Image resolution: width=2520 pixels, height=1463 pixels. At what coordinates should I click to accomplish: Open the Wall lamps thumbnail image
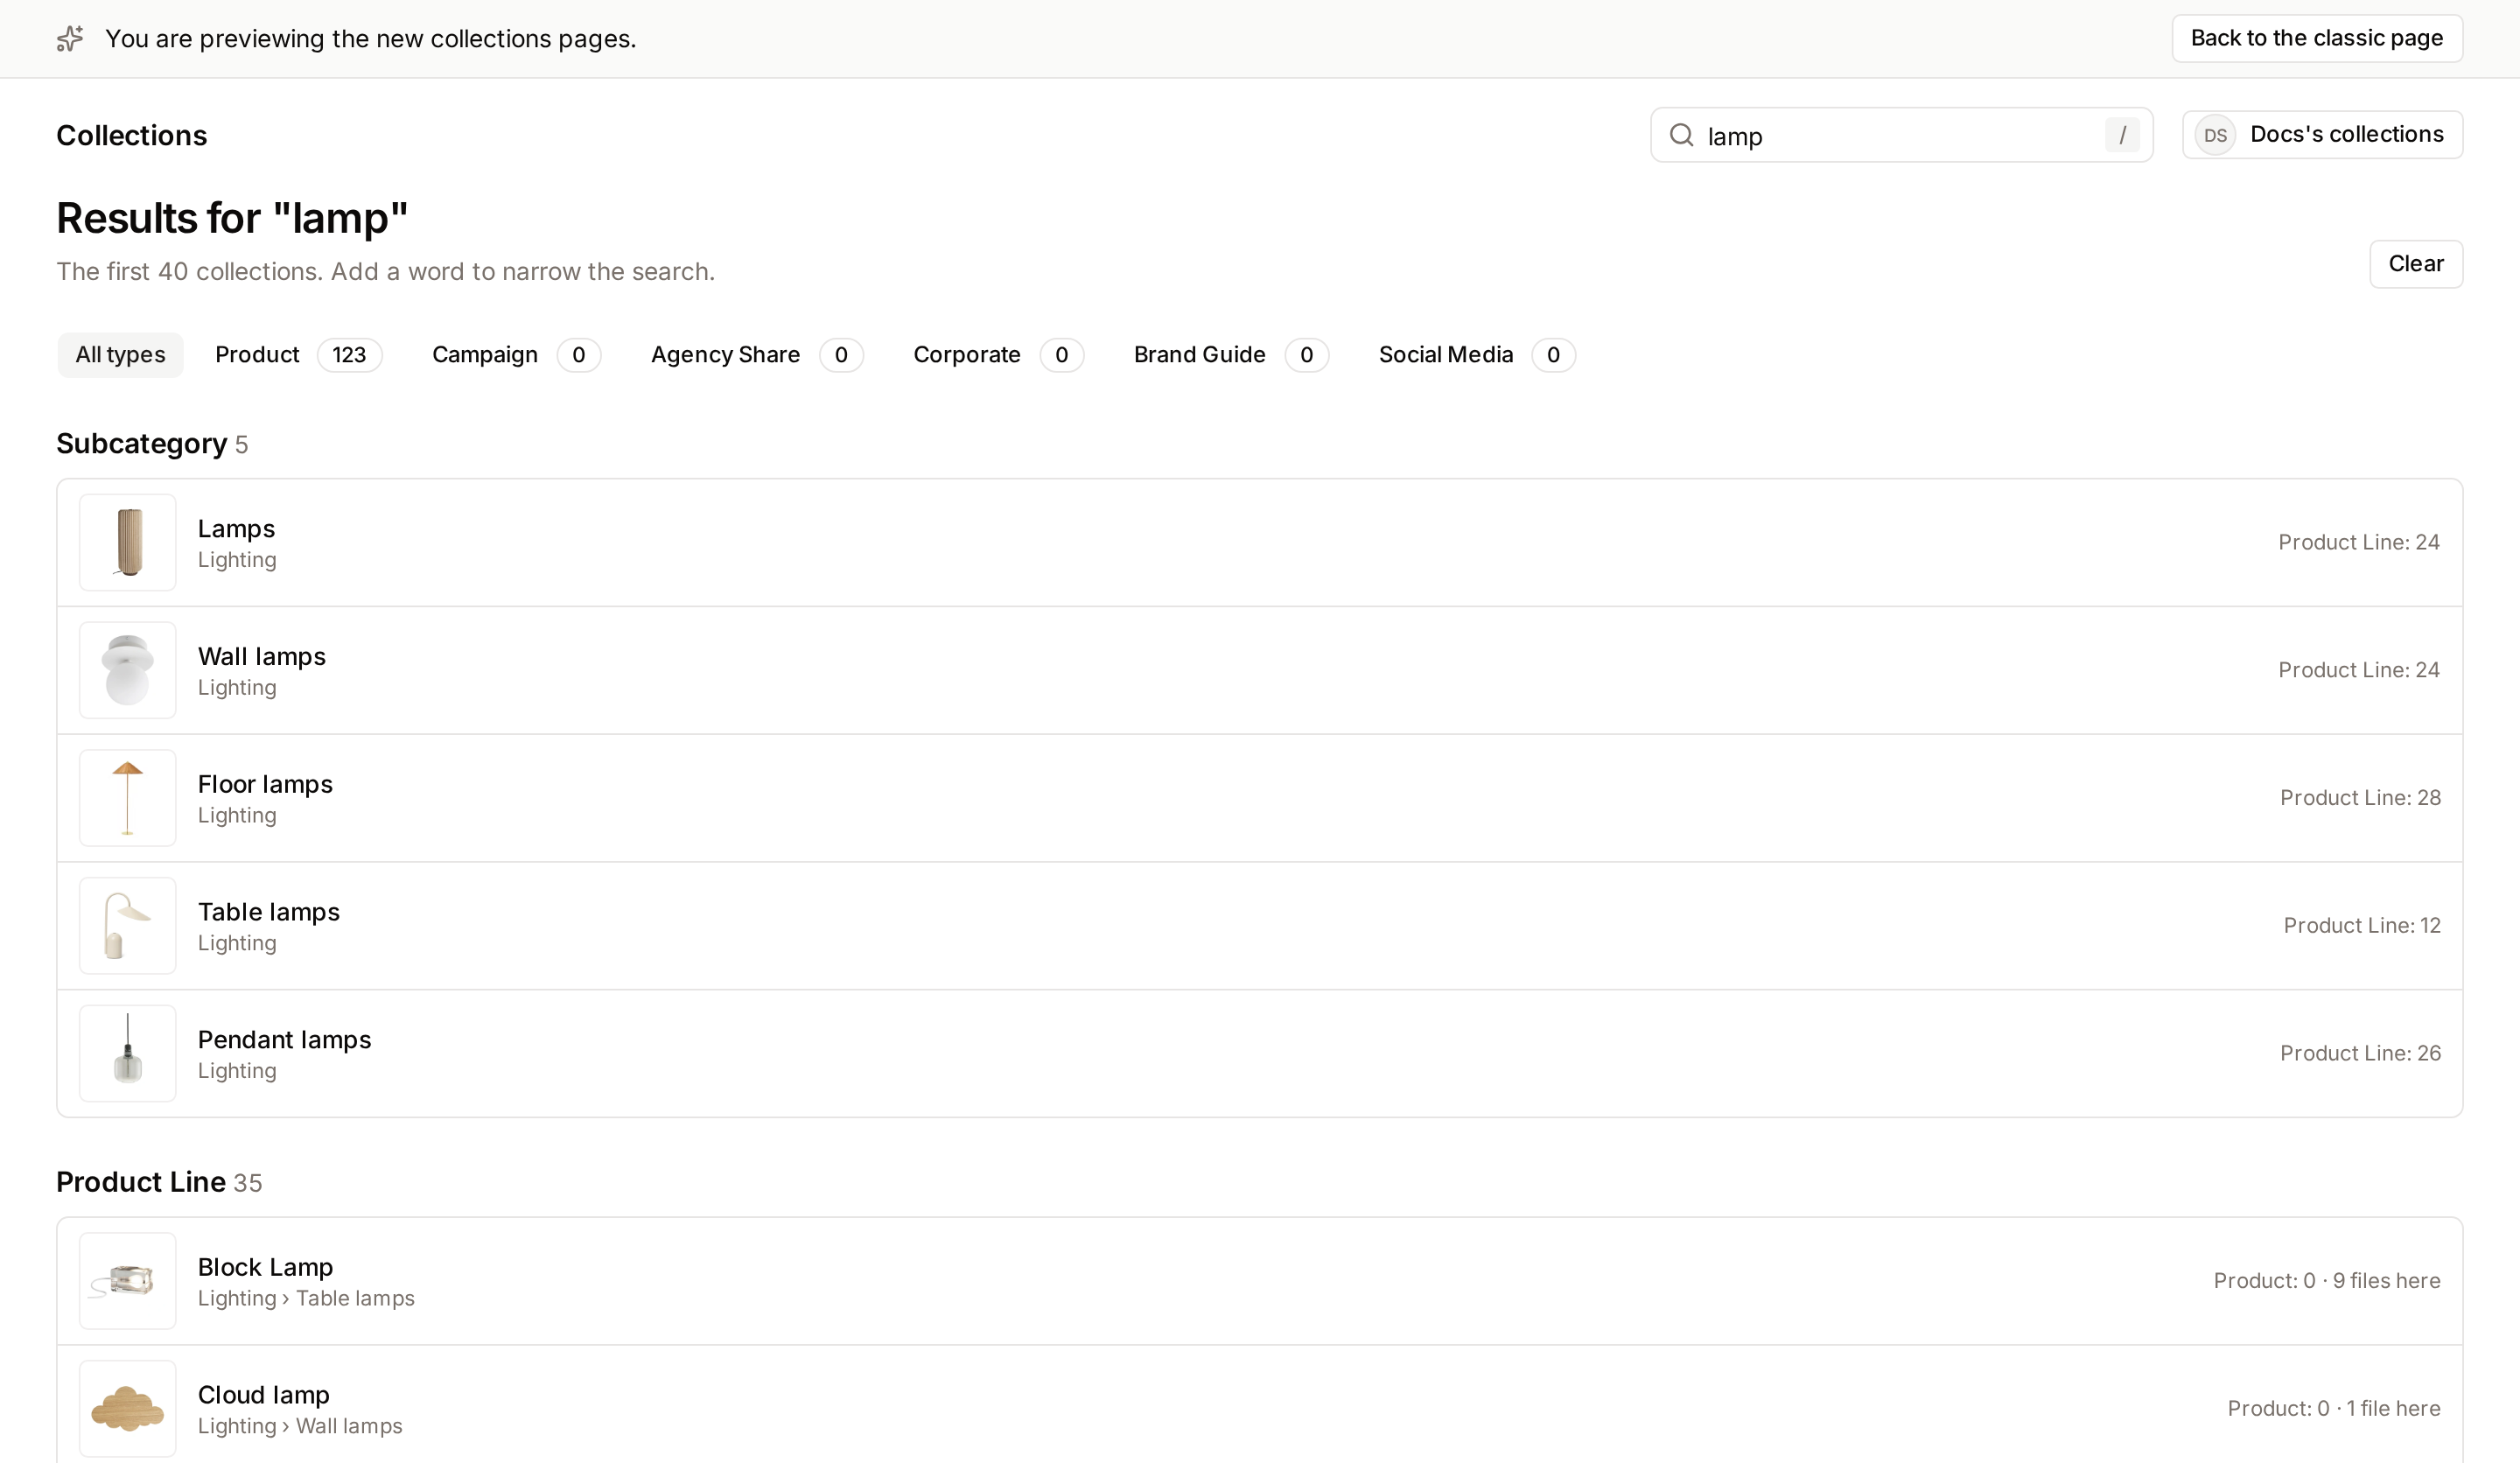(x=128, y=671)
